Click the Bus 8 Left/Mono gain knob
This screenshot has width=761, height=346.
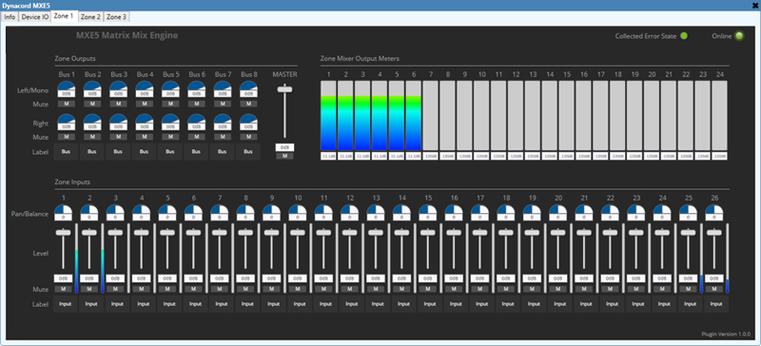(249, 86)
